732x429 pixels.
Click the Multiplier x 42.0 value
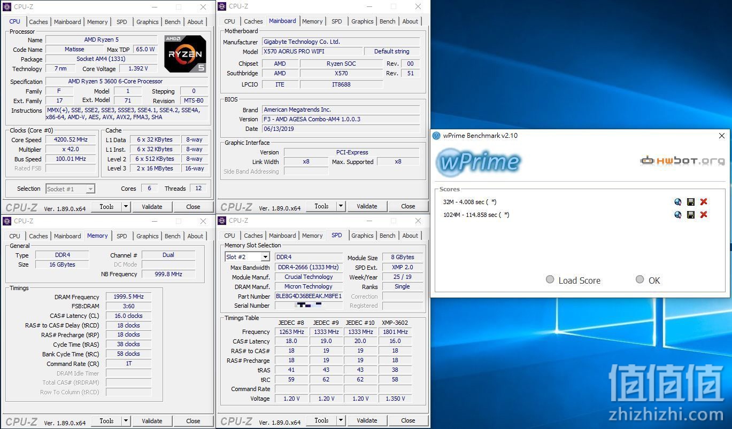(x=71, y=150)
